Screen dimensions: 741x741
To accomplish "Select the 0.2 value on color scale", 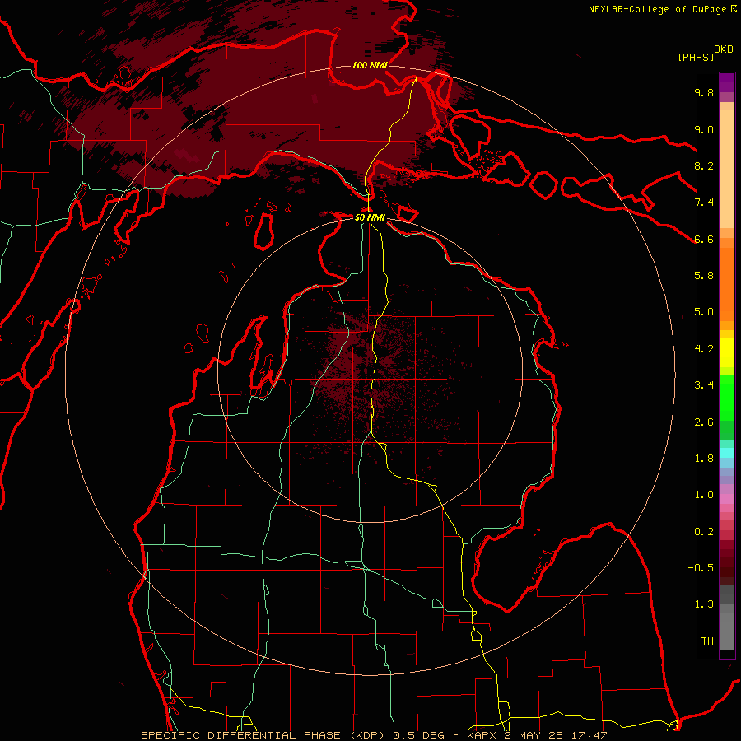I will point(704,532).
